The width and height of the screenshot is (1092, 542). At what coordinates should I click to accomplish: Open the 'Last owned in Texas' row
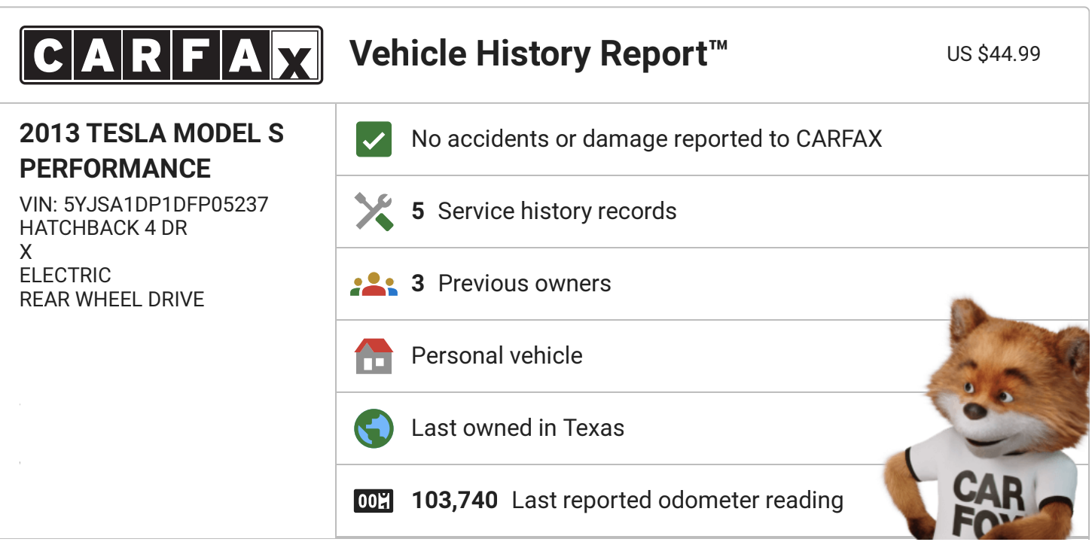(x=517, y=428)
